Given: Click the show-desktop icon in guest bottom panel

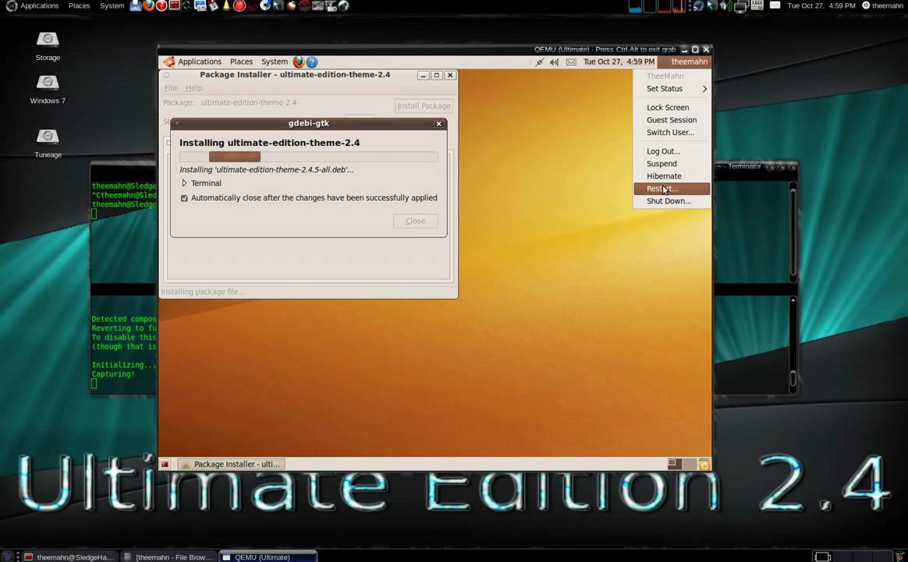Looking at the screenshot, I should pyautogui.click(x=165, y=464).
